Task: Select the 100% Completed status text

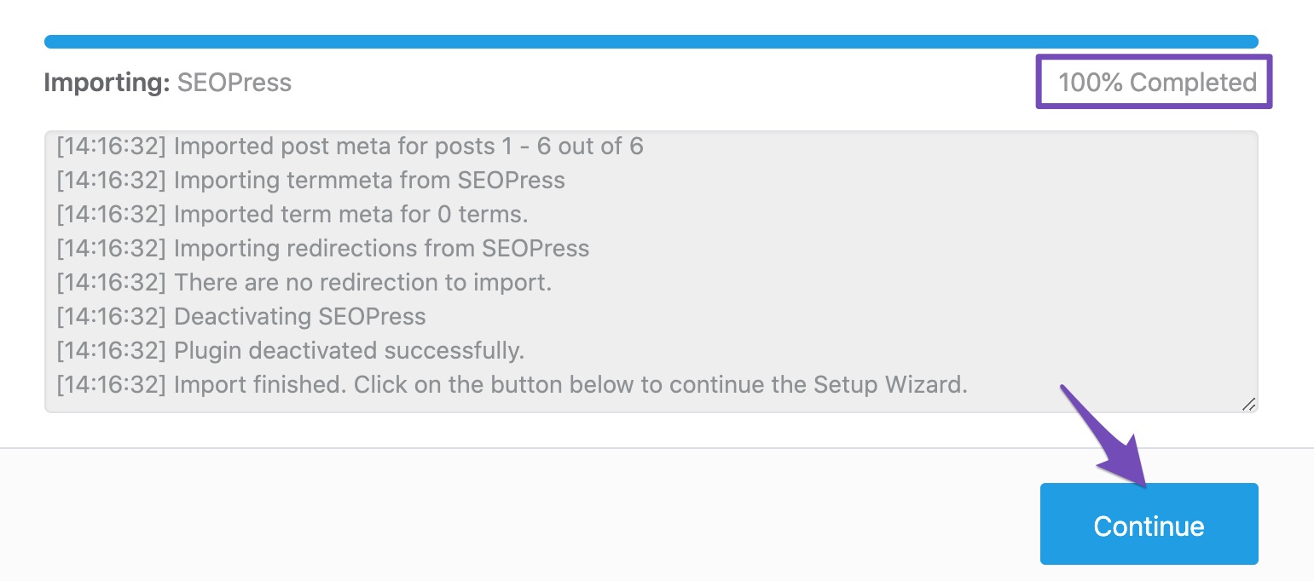Action: click(1157, 83)
